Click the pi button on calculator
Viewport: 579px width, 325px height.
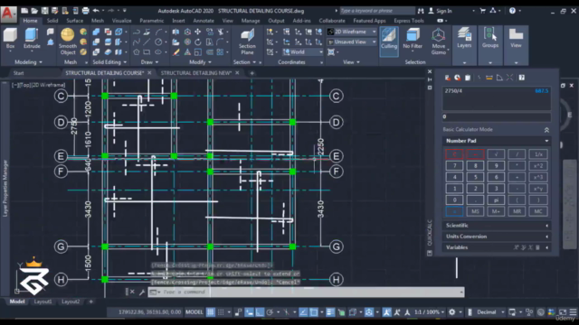pos(496,200)
